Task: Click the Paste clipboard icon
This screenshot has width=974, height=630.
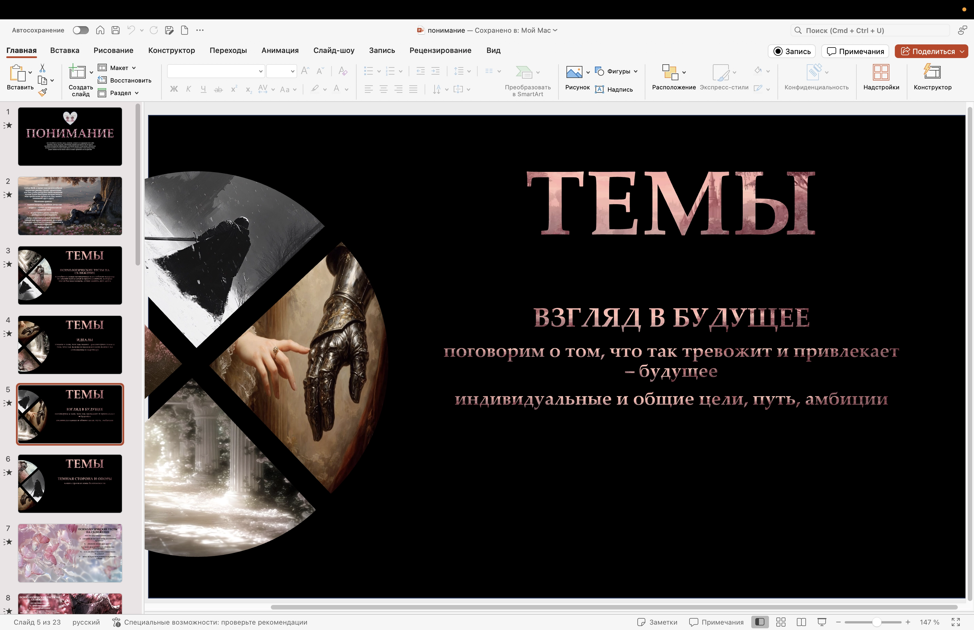Action: point(17,73)
